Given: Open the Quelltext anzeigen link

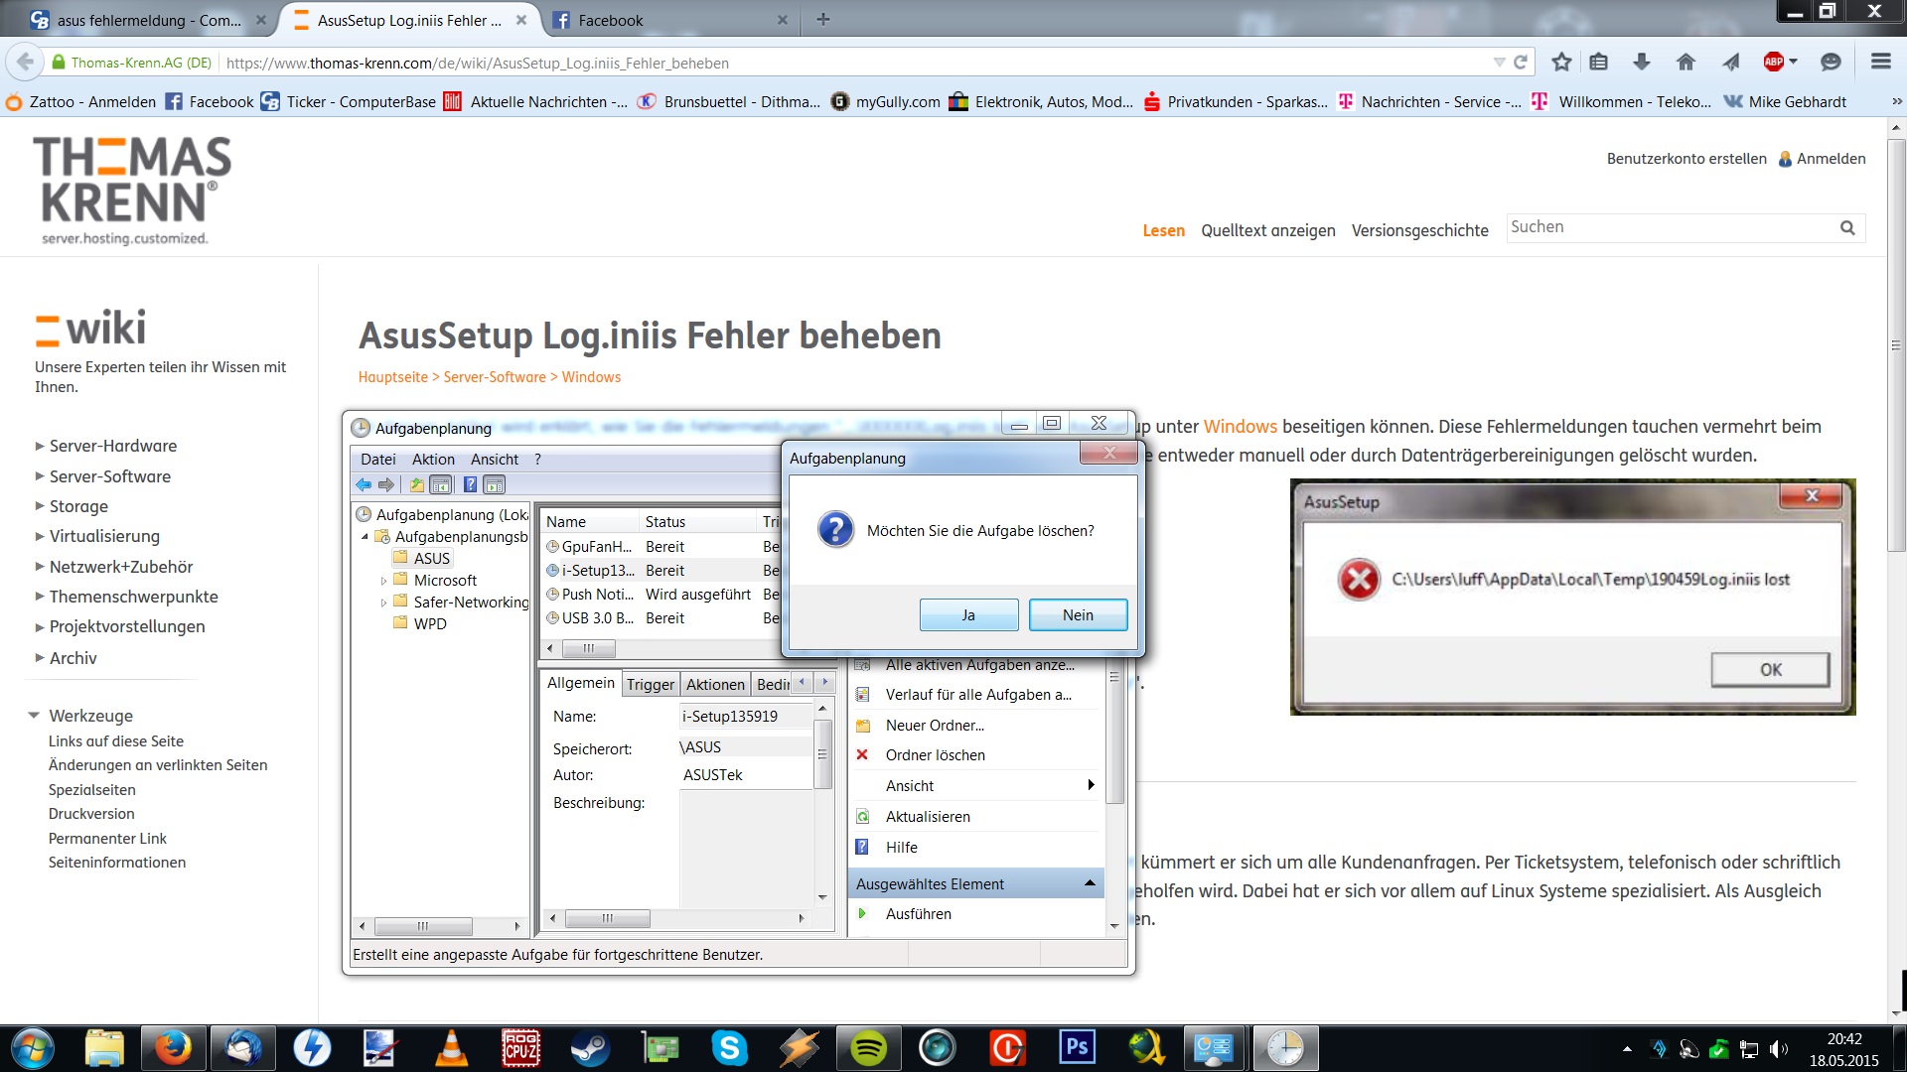Looking at the screenshot, I should point(1267,230).
